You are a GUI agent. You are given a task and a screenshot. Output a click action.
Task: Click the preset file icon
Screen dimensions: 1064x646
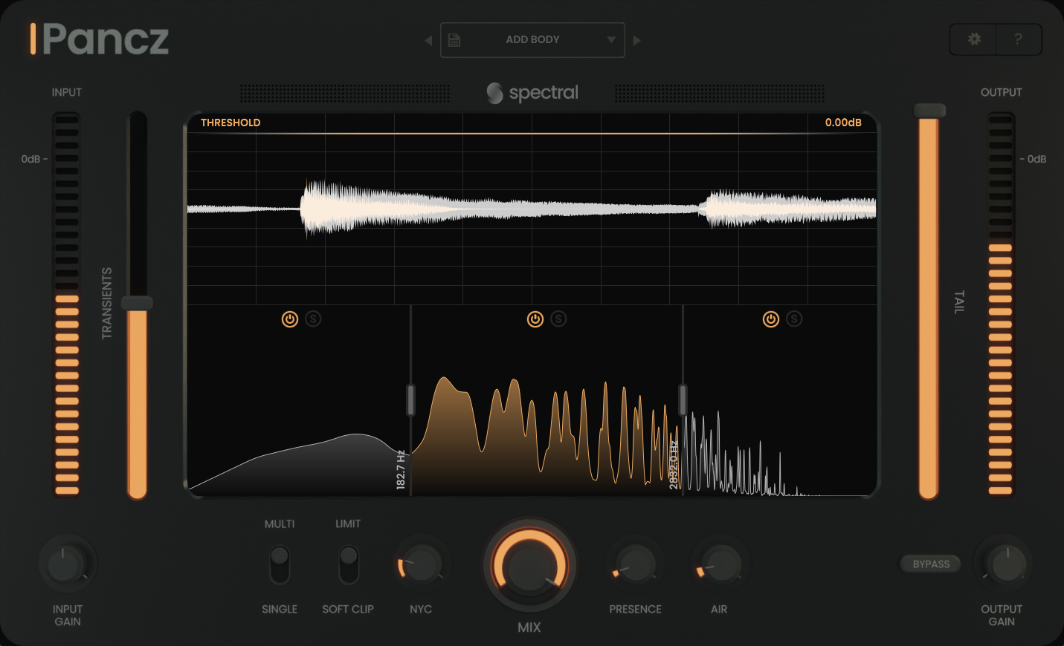pyautogui.click(x=454, y=40)
